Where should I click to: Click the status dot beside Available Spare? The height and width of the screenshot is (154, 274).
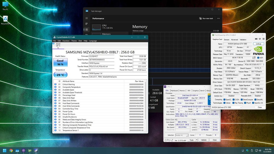click(55, 90)
